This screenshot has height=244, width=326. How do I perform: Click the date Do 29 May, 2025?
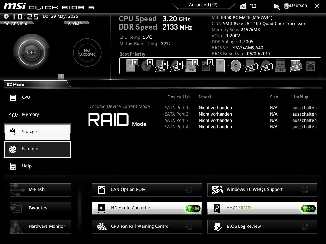click(60, 17)
